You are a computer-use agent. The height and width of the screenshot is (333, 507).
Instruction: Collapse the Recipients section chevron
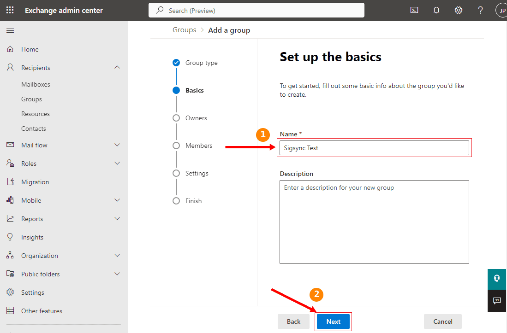[117, 68]
